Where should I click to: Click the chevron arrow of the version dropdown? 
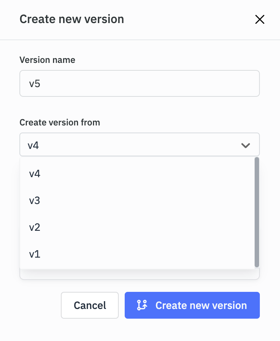point(245,145)
